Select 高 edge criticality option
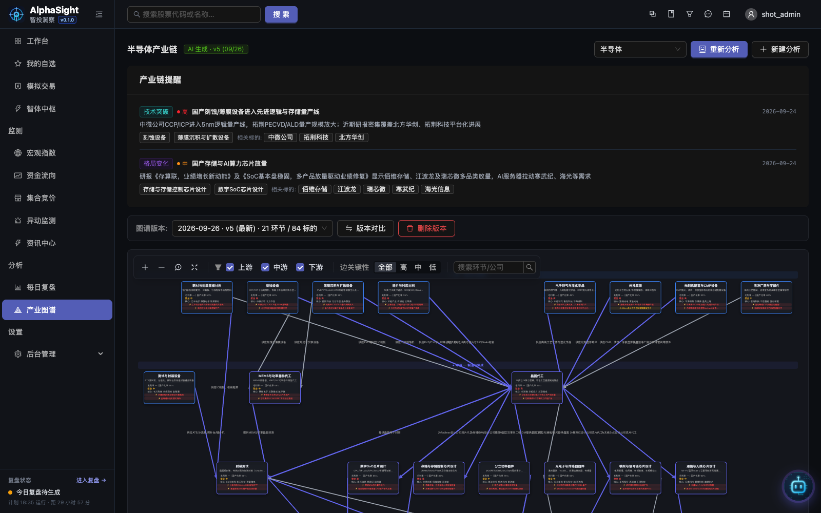The image size is (821, 513). tap(404, 267)
